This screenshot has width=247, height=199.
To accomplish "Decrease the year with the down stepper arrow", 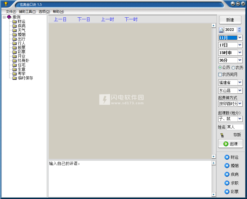I will tap(239, 31).
